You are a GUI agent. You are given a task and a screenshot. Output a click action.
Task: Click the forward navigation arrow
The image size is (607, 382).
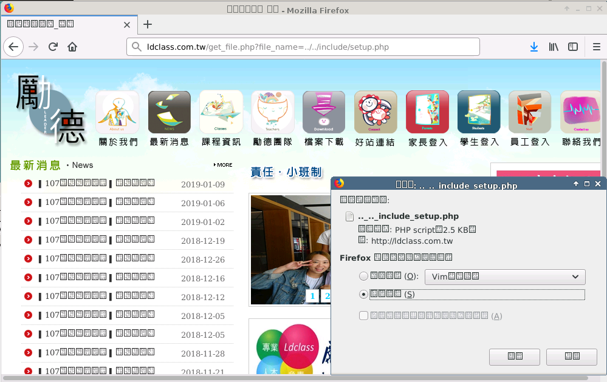[x=33, y=47]
